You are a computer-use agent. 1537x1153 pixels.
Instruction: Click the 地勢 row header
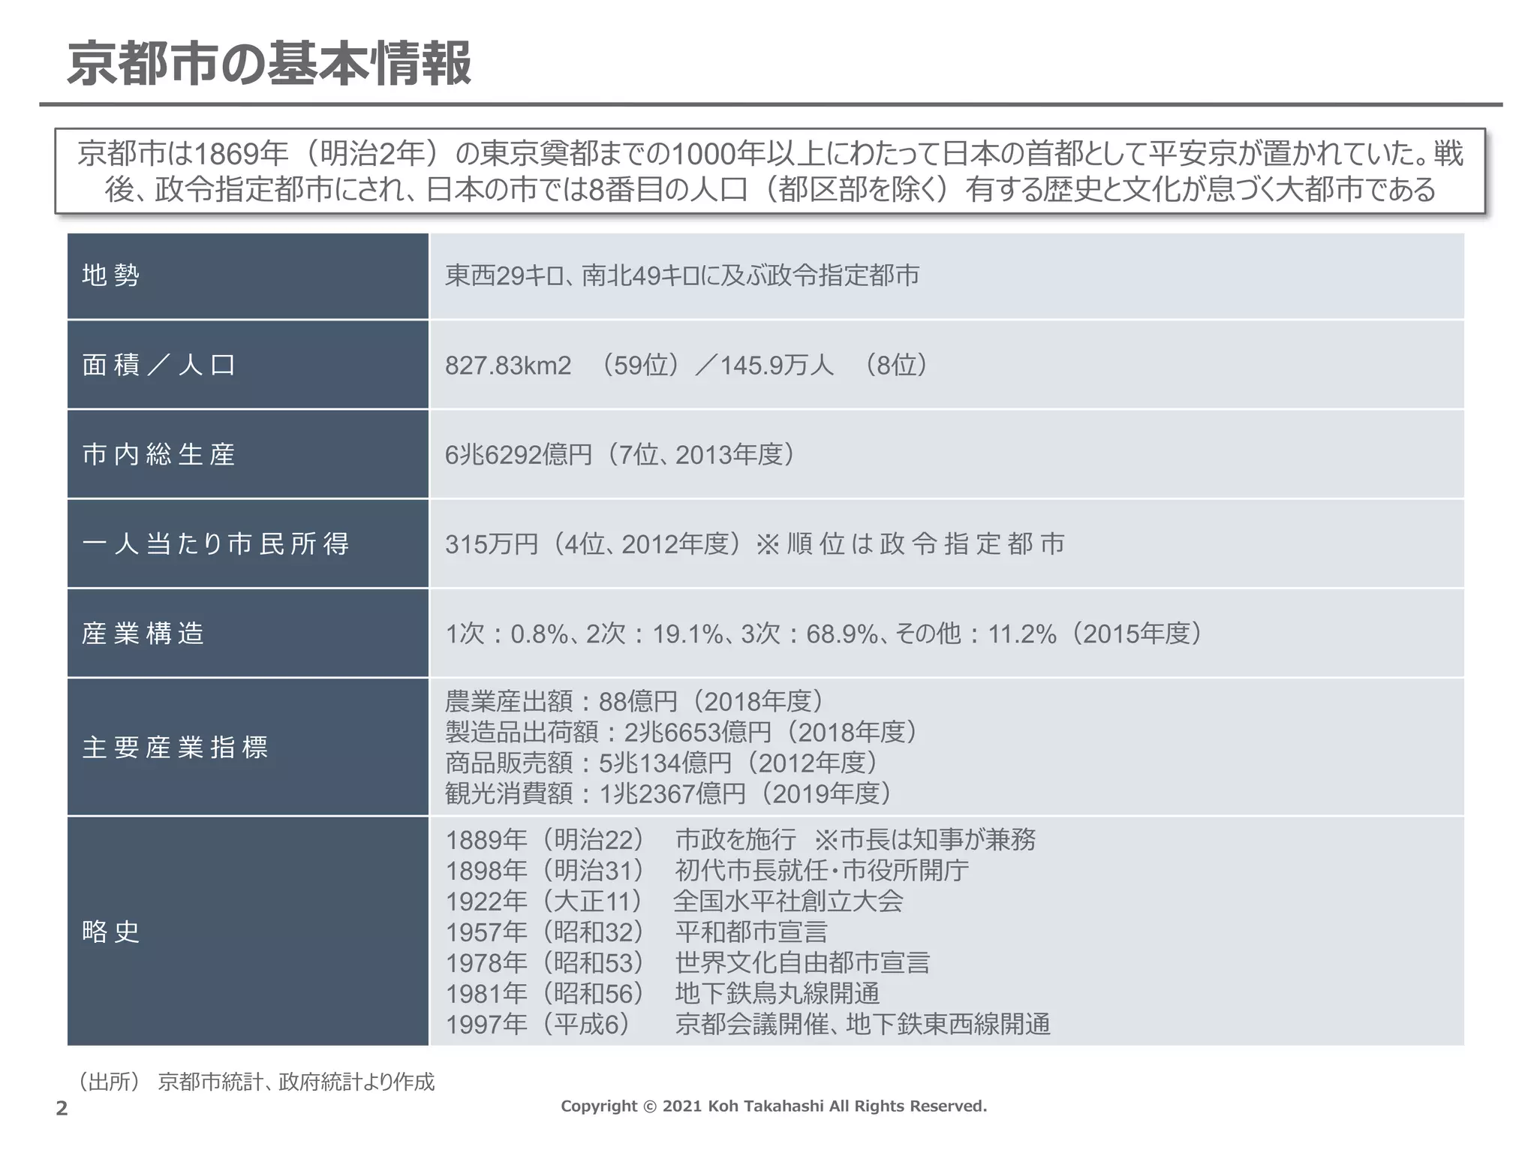(248, 275)
